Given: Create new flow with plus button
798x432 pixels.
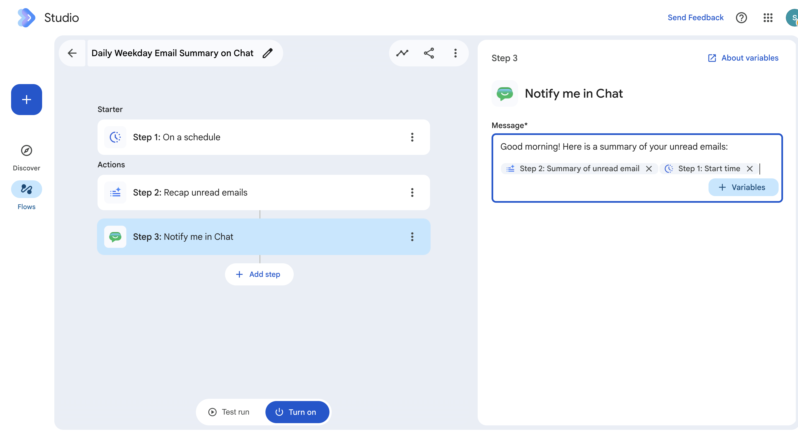Looking at the screenshot, I should coord(27,100).
